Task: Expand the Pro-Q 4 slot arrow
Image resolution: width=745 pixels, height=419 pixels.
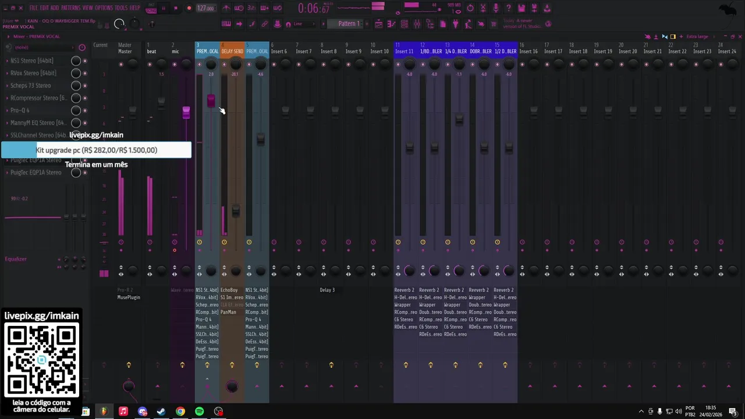Action: click(7, 110)
